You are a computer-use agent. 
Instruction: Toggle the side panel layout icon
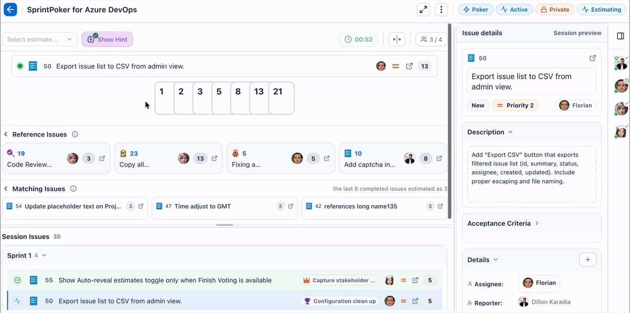[x=620, y=36]
